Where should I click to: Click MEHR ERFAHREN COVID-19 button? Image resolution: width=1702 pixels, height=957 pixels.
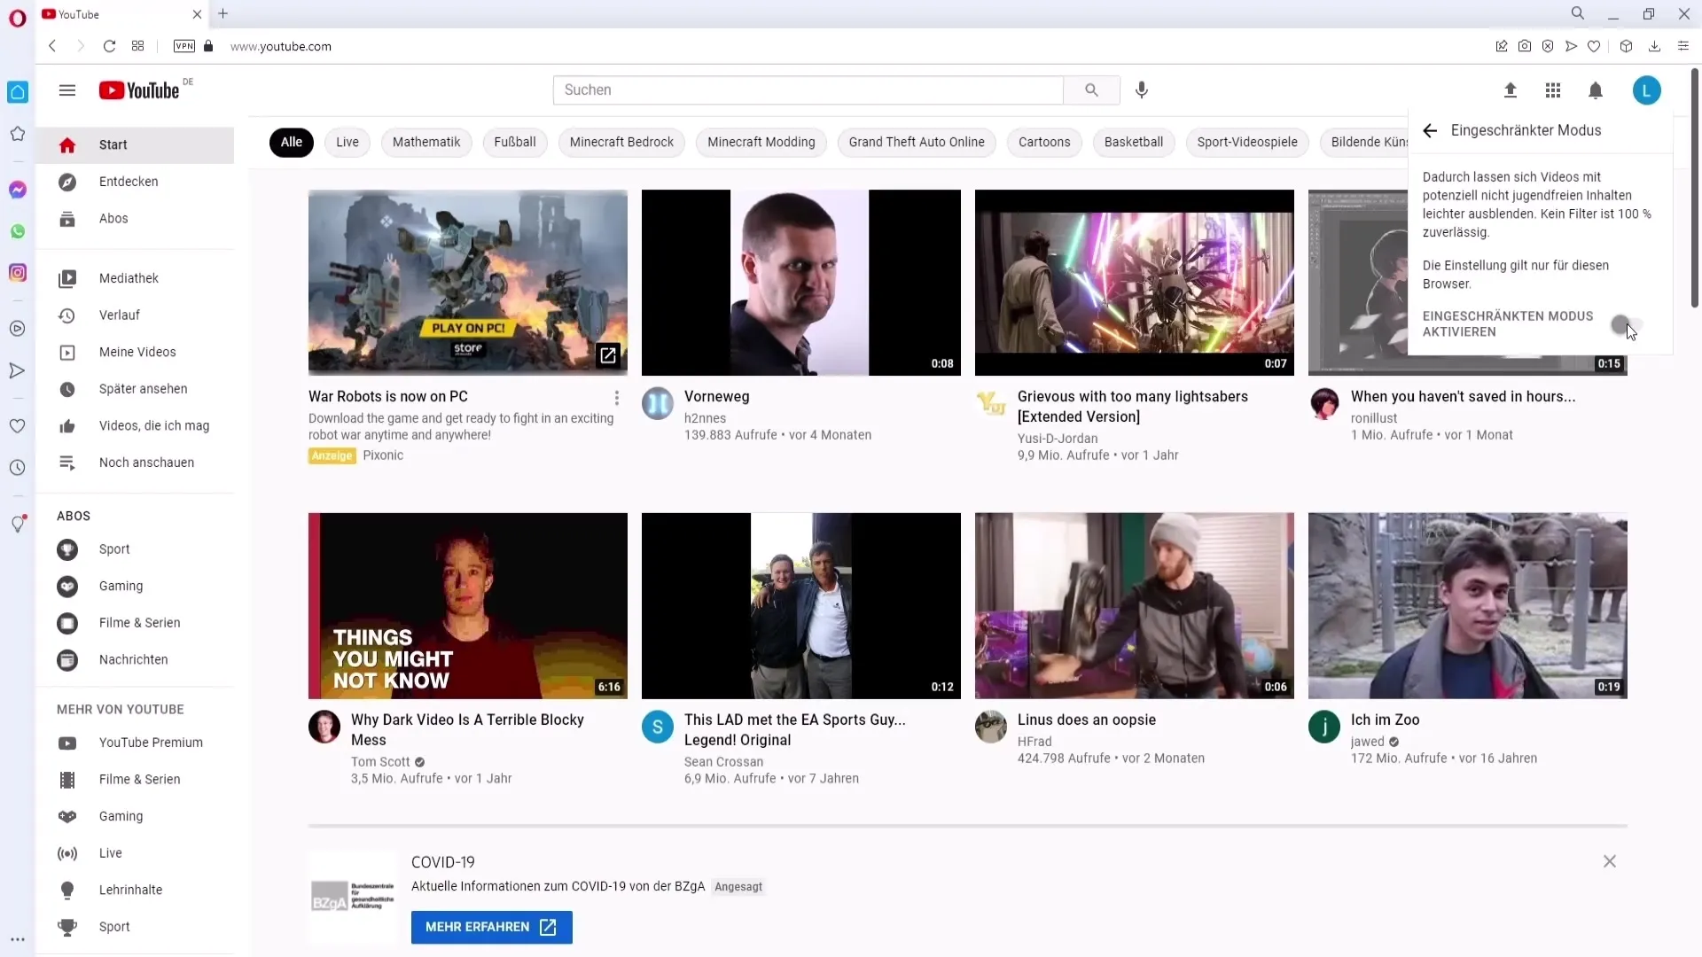click(490, 927)
